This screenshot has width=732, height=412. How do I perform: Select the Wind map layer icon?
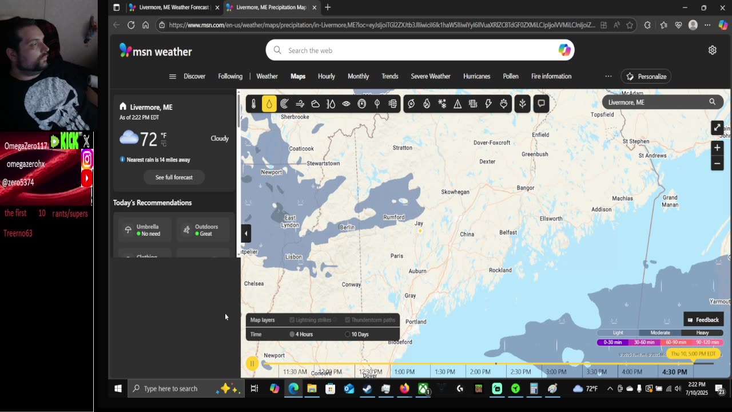[x=300, y=104]
